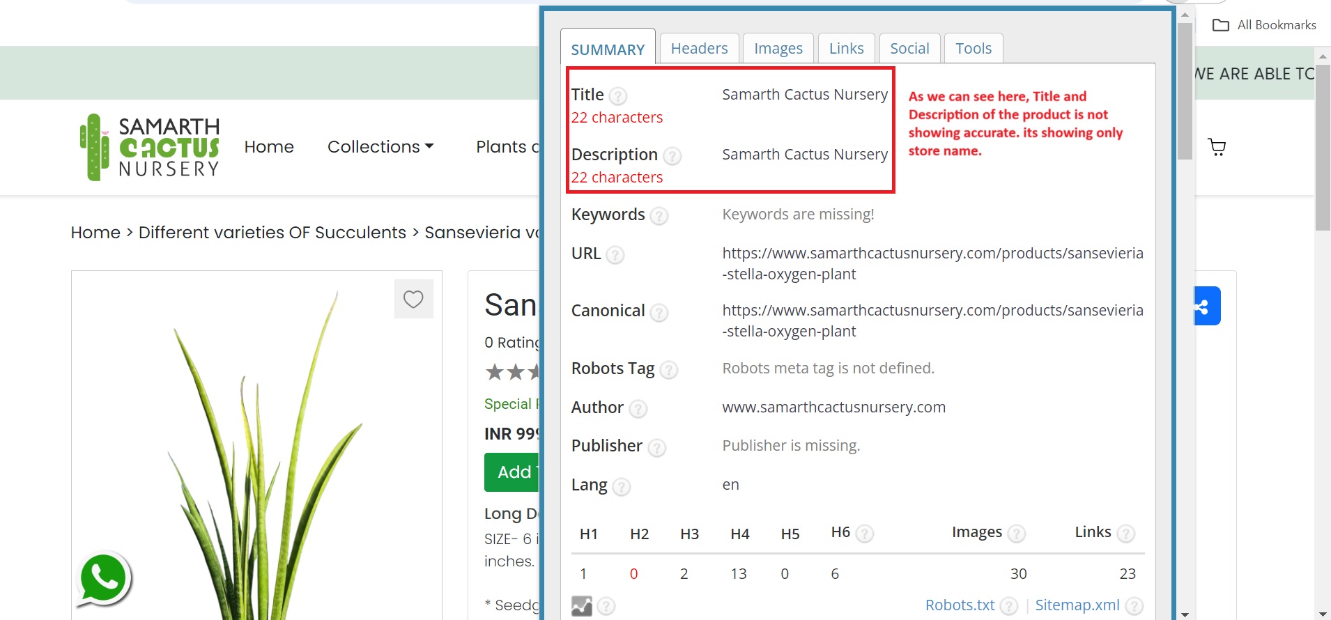Click the Lang value 'en'
The image size is (1331, 620).
pos(730,484)
